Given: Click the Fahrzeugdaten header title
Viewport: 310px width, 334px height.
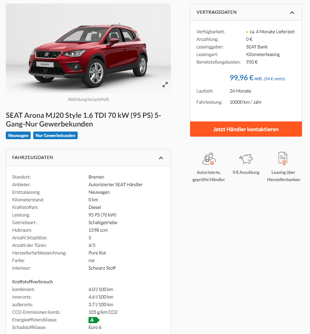Looking at the screenshot, I should 33,157.
